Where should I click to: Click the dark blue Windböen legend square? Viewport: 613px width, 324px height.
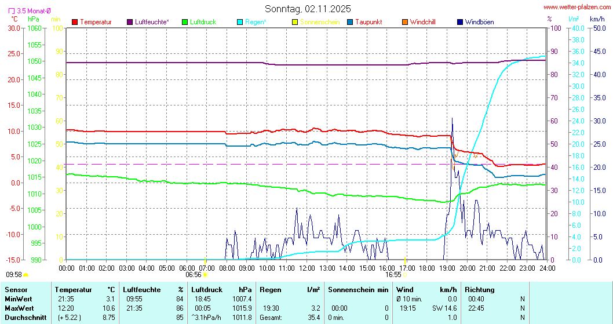[460, 22]
